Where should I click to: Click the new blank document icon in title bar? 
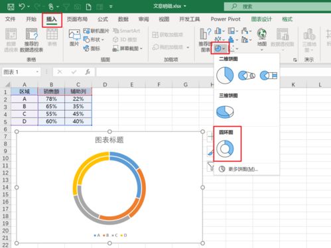[88, 7]
